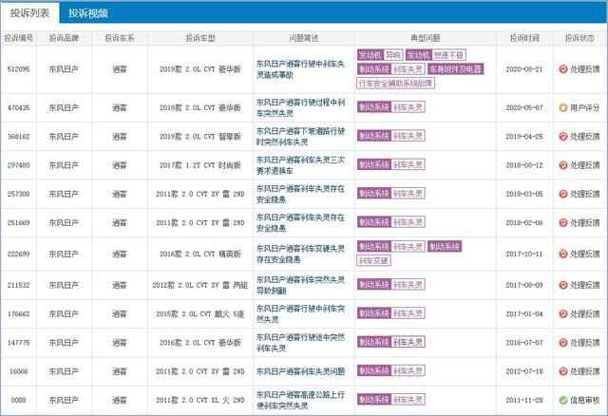Click model 2015款 2.0L CVT 酷火
The image size is (608, 416).
(x=200, y=314)
